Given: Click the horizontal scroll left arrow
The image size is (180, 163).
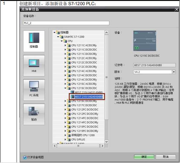Looking at the screenshot, I should (55, 146).
